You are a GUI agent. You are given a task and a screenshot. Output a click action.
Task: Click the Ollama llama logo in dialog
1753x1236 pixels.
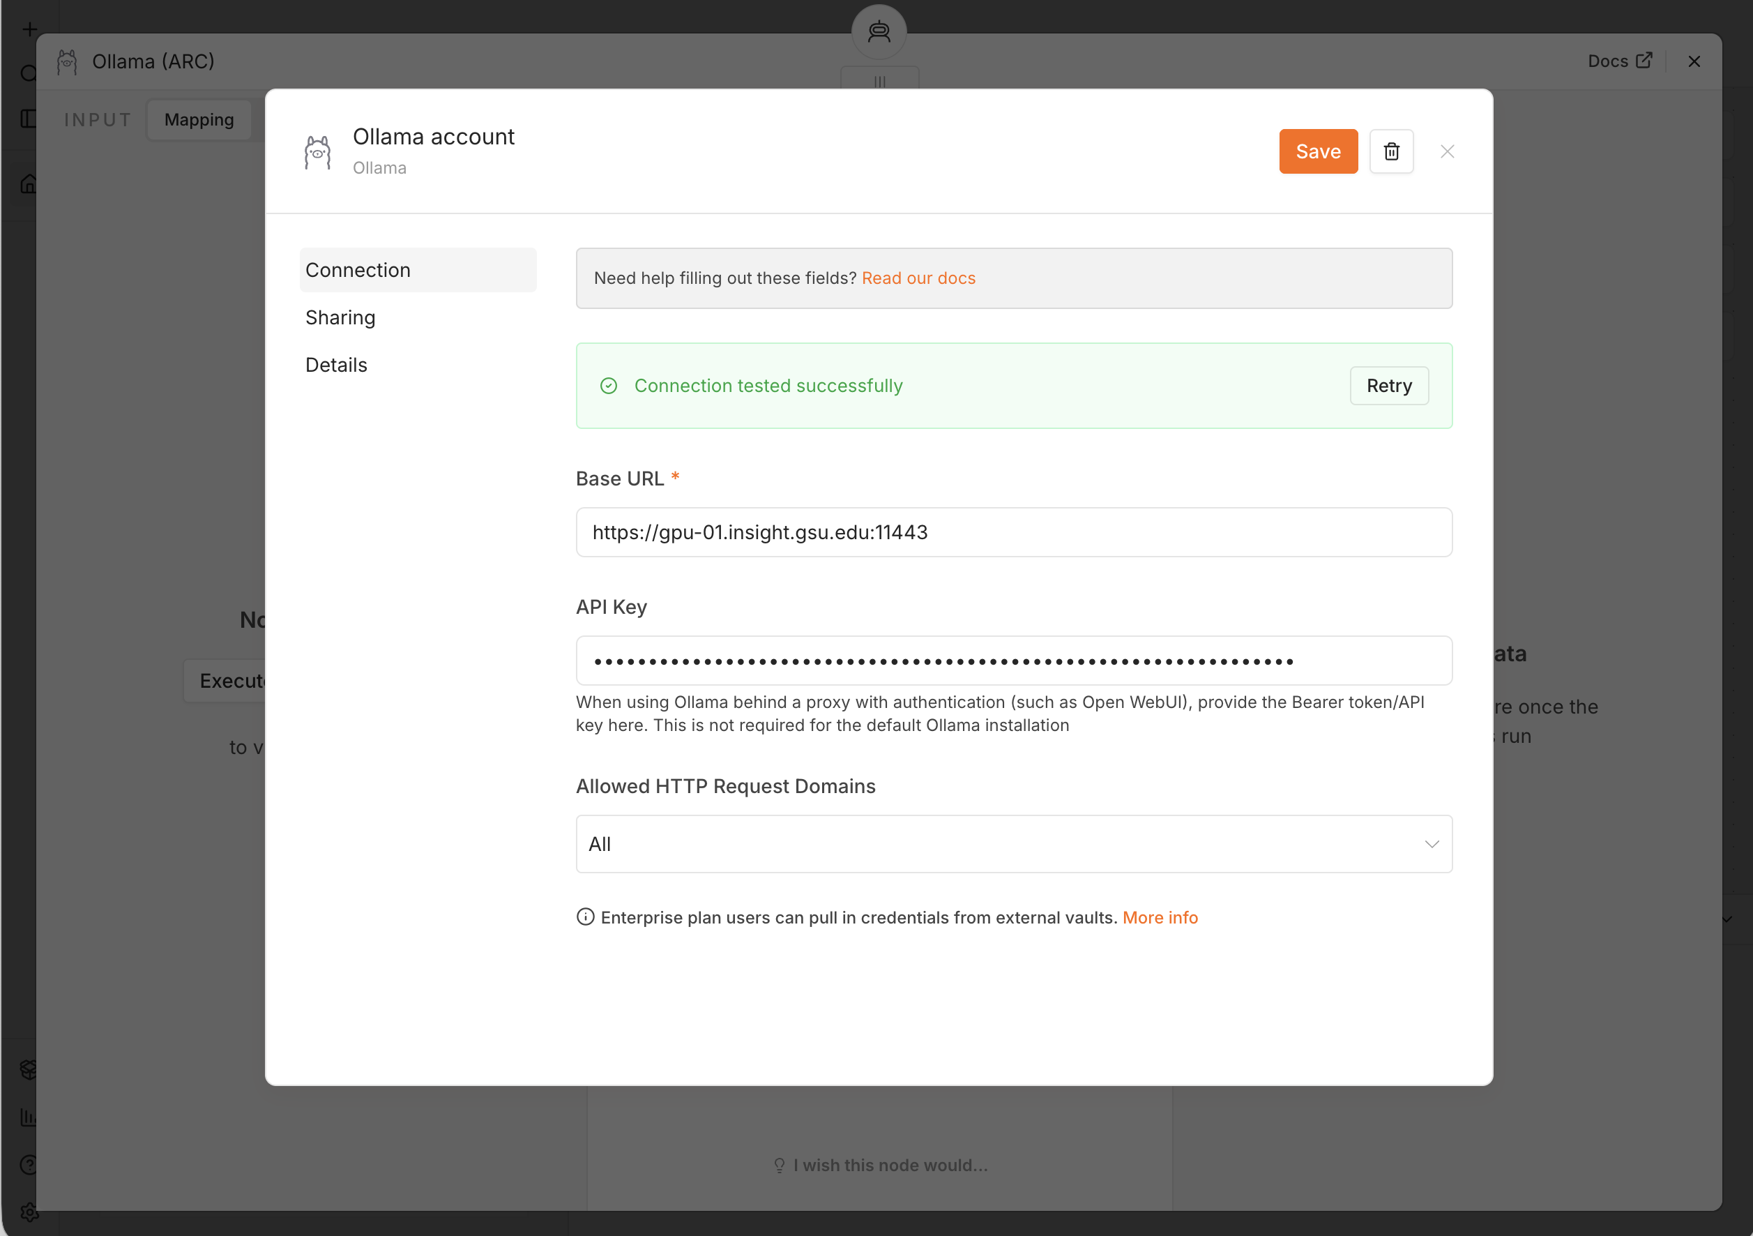[317, 152]
